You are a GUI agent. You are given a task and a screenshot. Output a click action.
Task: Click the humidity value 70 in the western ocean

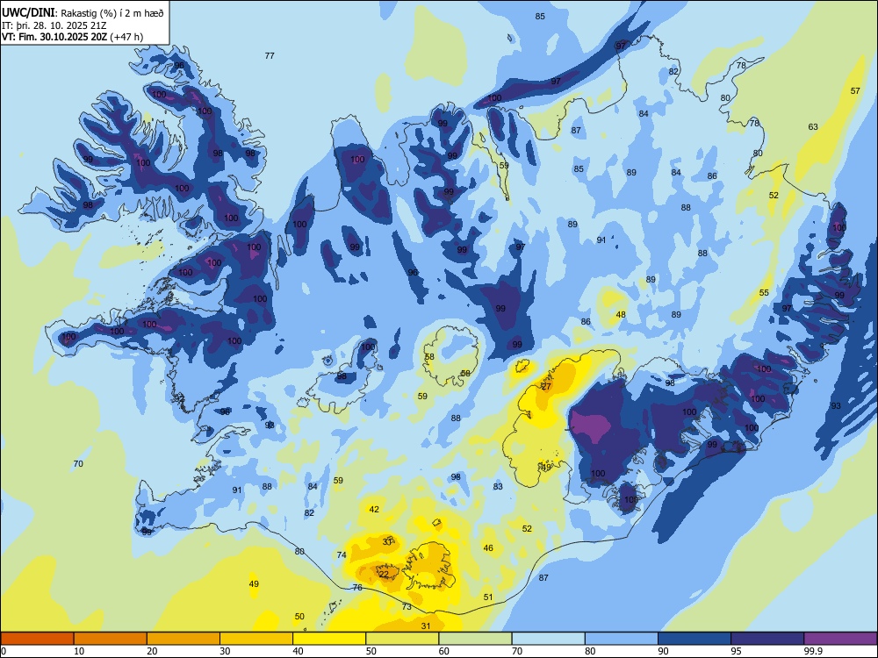(x=78, y=464)
